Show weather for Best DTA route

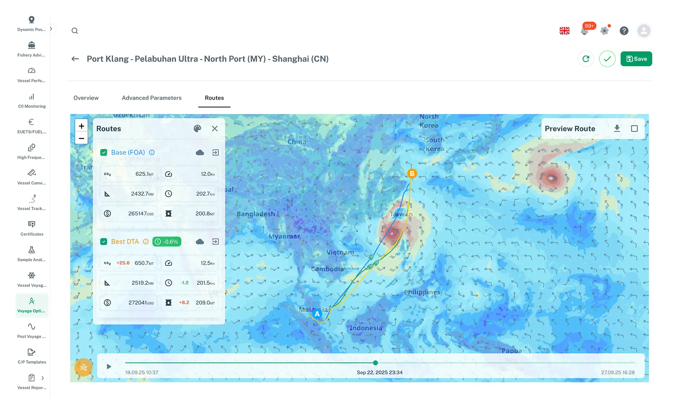click(x=200, y=242)
